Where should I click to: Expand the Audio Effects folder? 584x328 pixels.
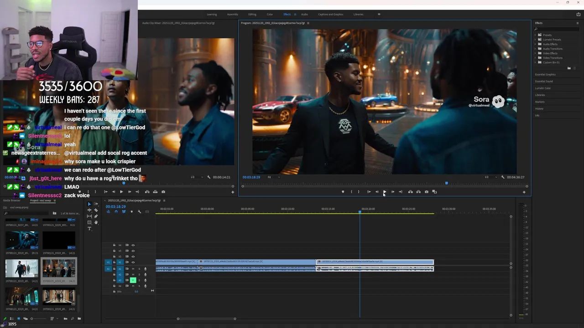[535, 44]
